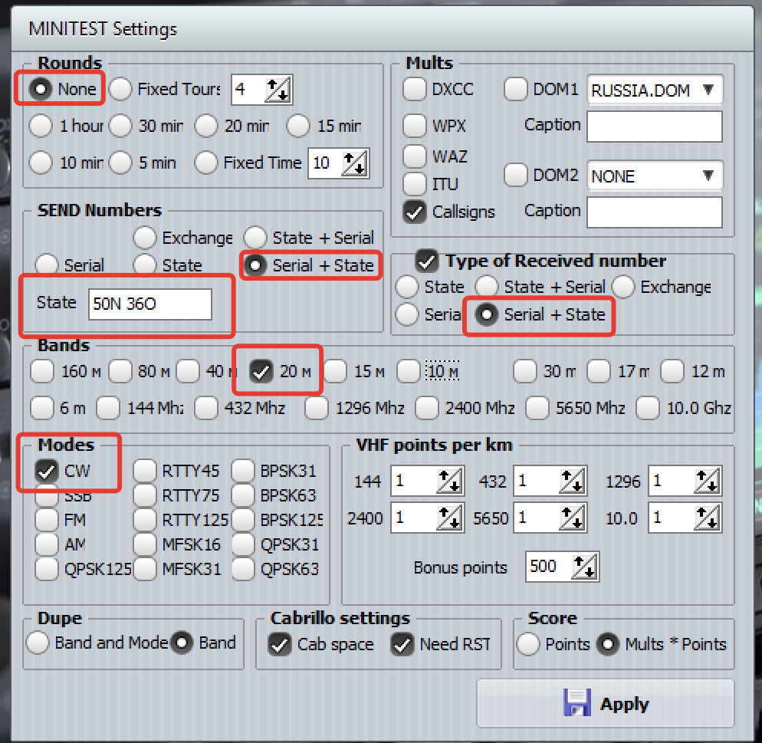Enable the WAZ mults checkbox
The height and width of the screenshot is (743, 762).
[415, 156]
